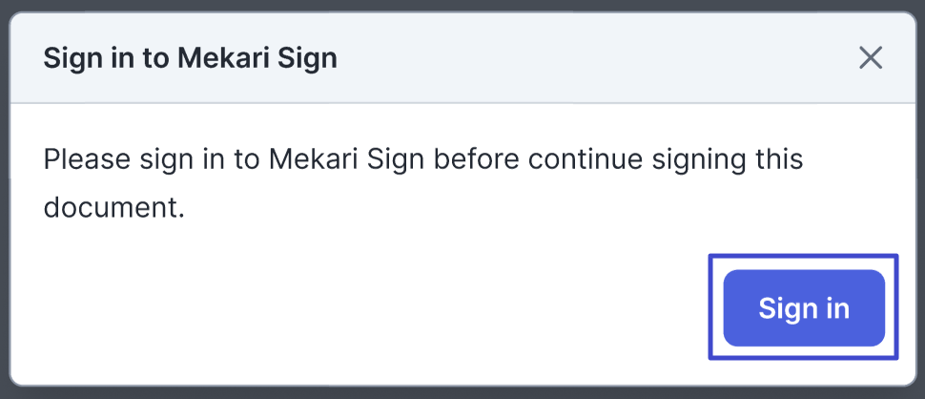Close the Sign in to Mekari Sign dialog
925x399 pixels.
click(870, 58)
